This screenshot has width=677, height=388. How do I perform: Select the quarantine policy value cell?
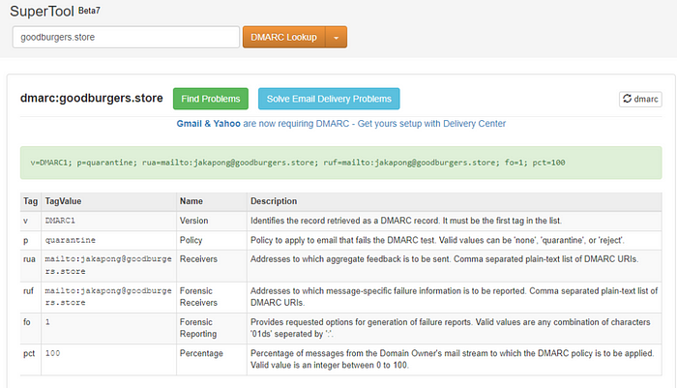point(108,240)
